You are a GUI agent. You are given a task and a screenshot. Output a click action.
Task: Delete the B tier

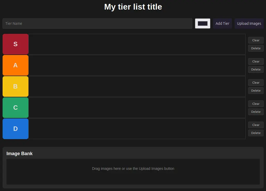(256, 91)
